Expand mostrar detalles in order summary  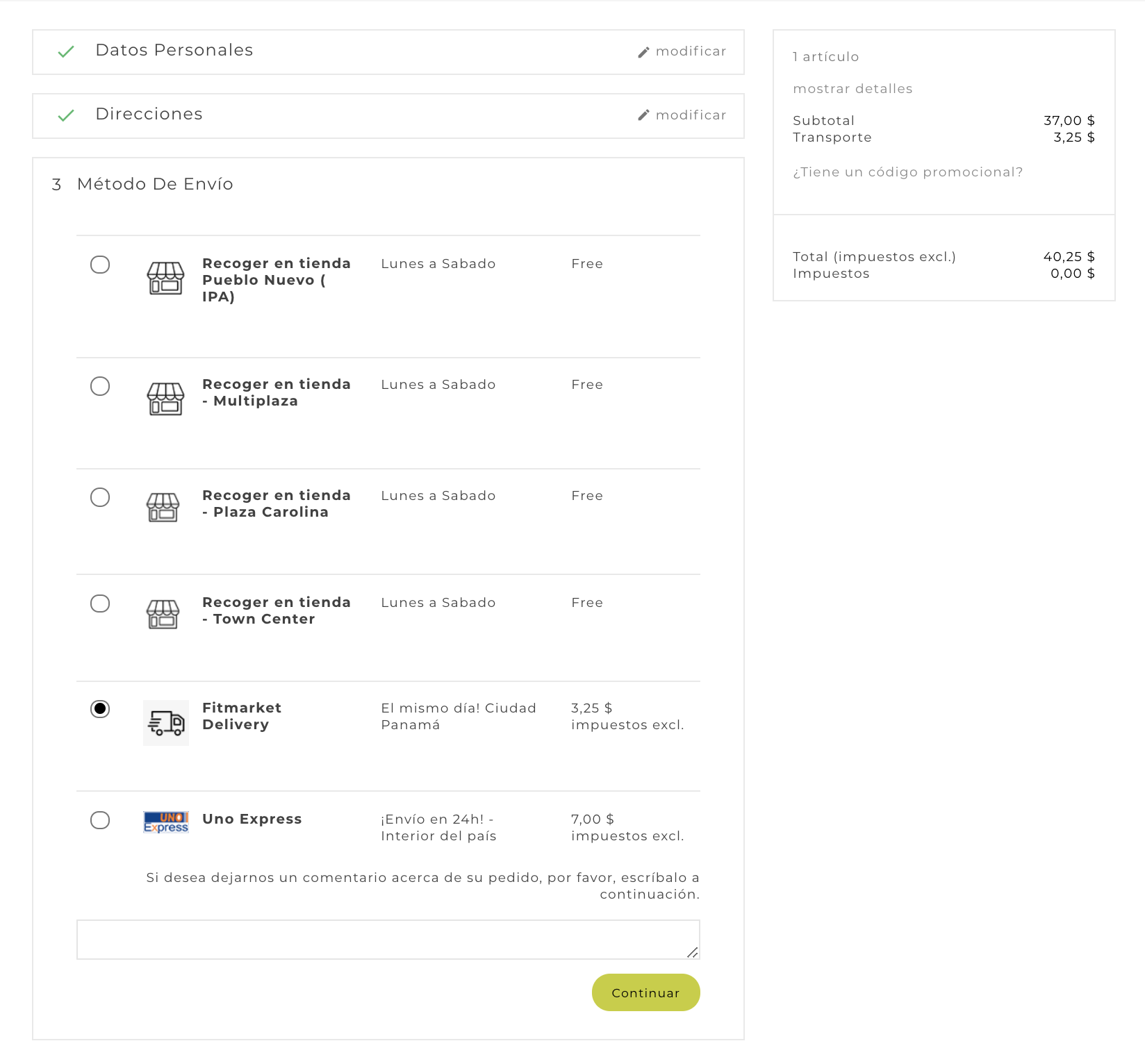(x=852, y=89)
